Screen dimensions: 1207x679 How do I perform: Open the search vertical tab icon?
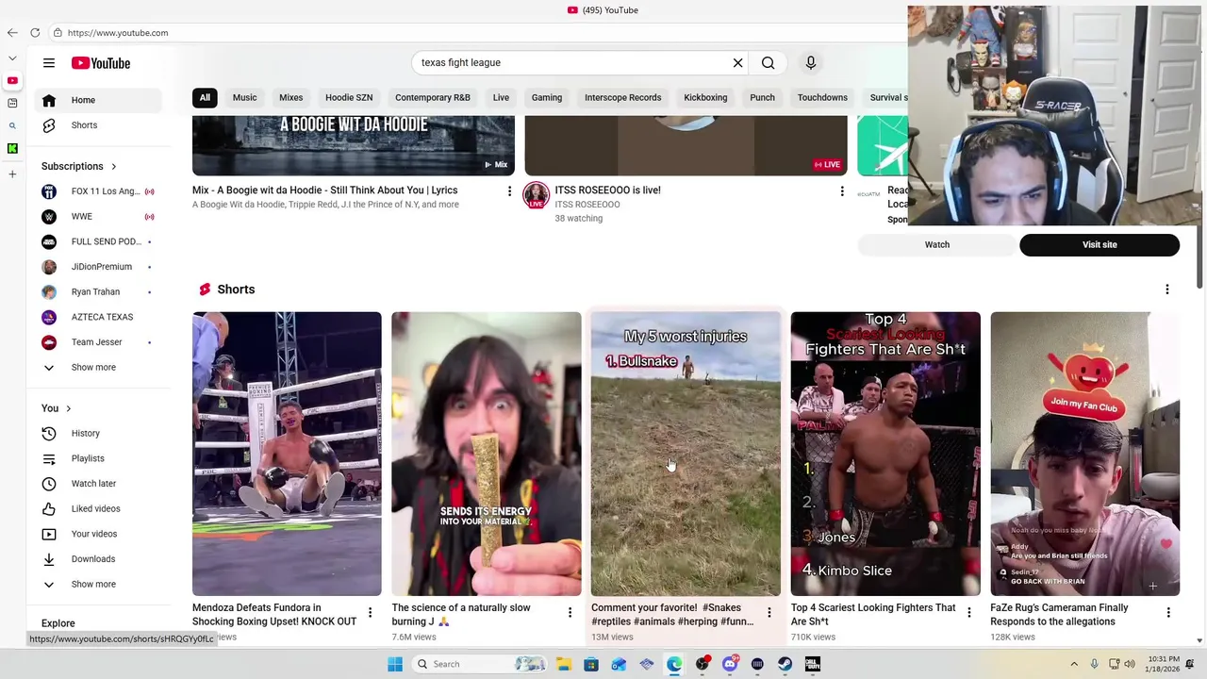(x=12, y=125)
